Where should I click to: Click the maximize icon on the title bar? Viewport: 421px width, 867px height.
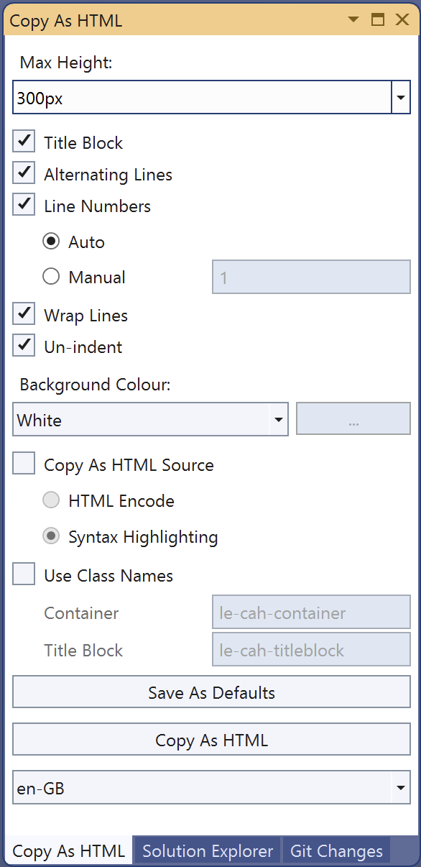(377, 20)
